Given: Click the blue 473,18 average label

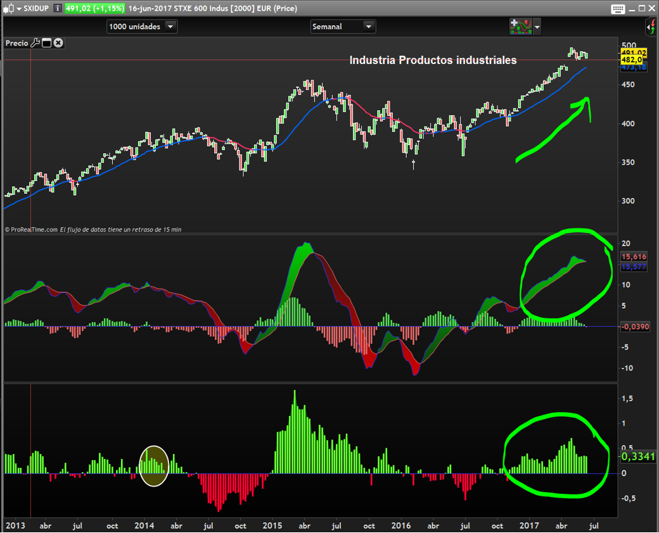Looking at the screenshot, I should (634, 67).
